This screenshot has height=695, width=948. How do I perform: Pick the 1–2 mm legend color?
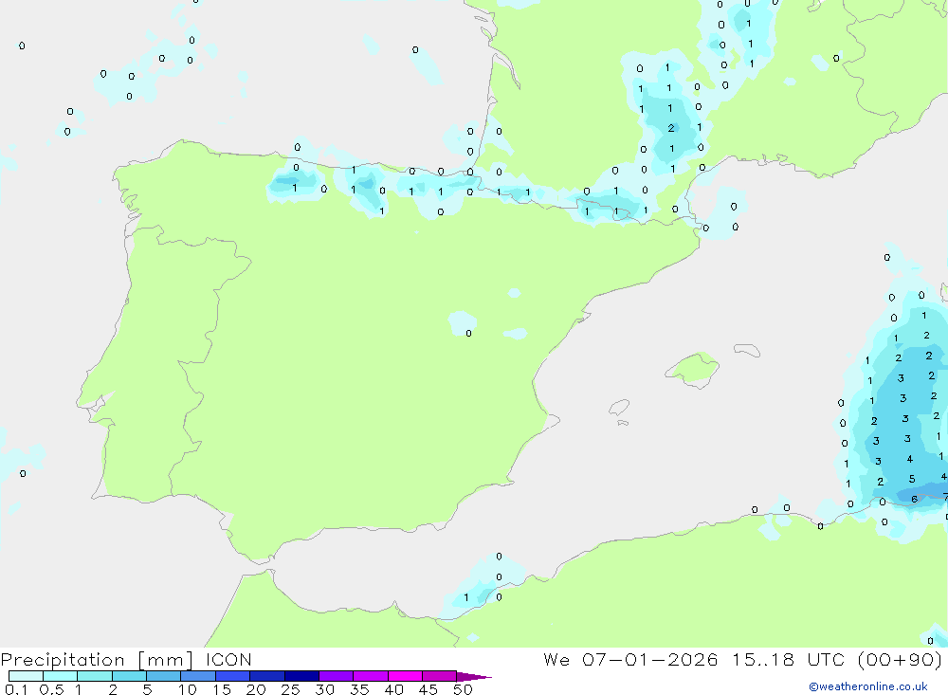pos(95,676)
